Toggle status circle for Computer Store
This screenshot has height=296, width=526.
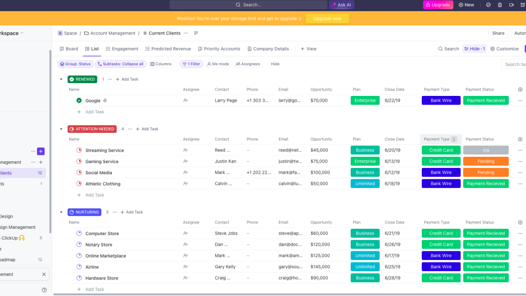pyautogui.click(x=79, y=233)
